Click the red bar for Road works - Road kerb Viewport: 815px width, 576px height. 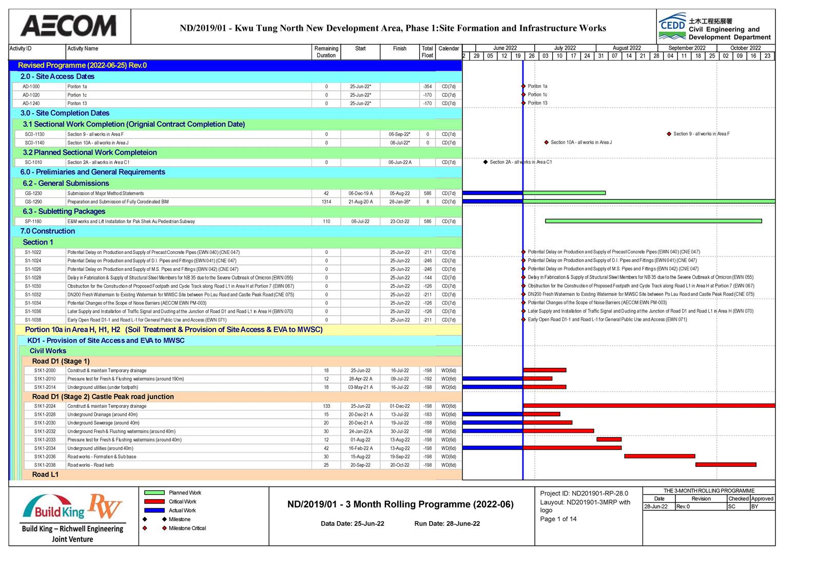(726, 465)
